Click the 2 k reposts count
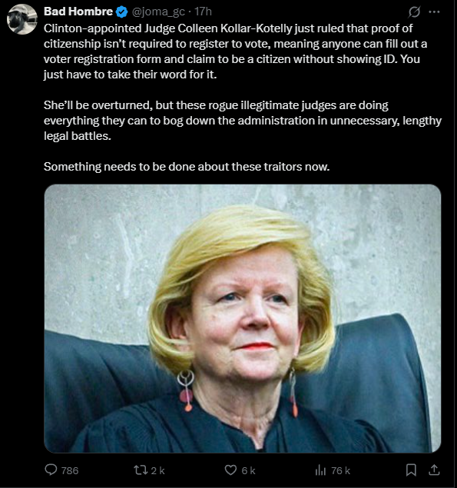The height and width of the screenshot is (488, 457). click(x=157, y=470)
